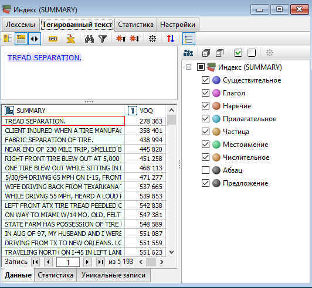This screenshot has height=288, width=312.
Task: Select the CLIENT INJURED WHEN A TIRE row
Action: [x=63, y=131]
